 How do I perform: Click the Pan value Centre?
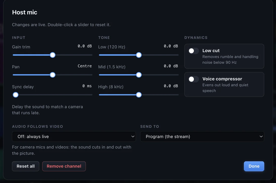(x=85, y=66)
